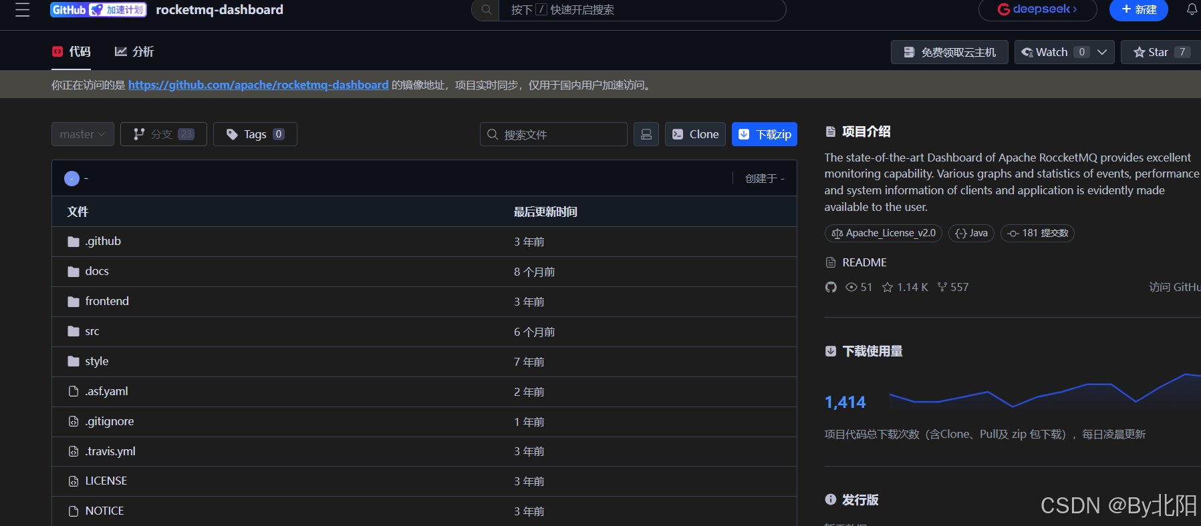Click the 1,414 download count
This screenshot has height=526, width=1201.
pos(845,403)
